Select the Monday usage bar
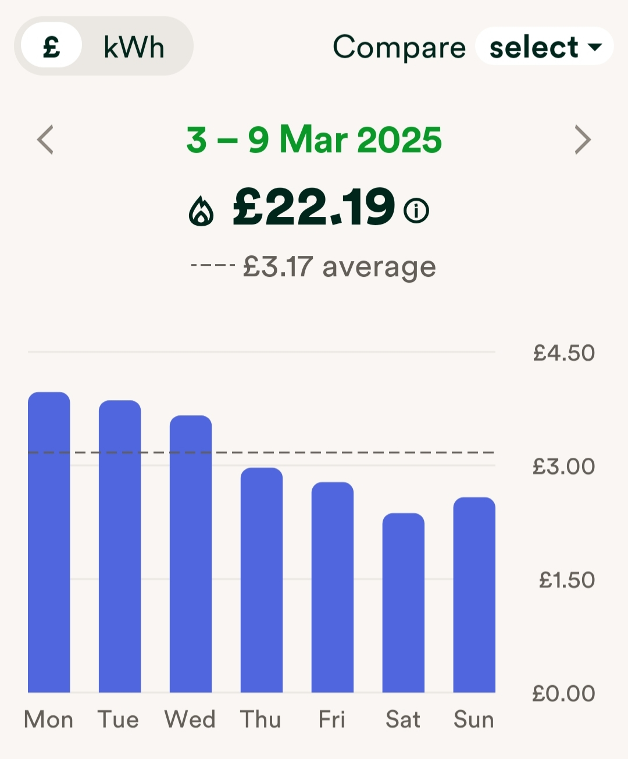The width and height of the screenshot is (628, 759). pyautogui.click(x=49, y=542)
